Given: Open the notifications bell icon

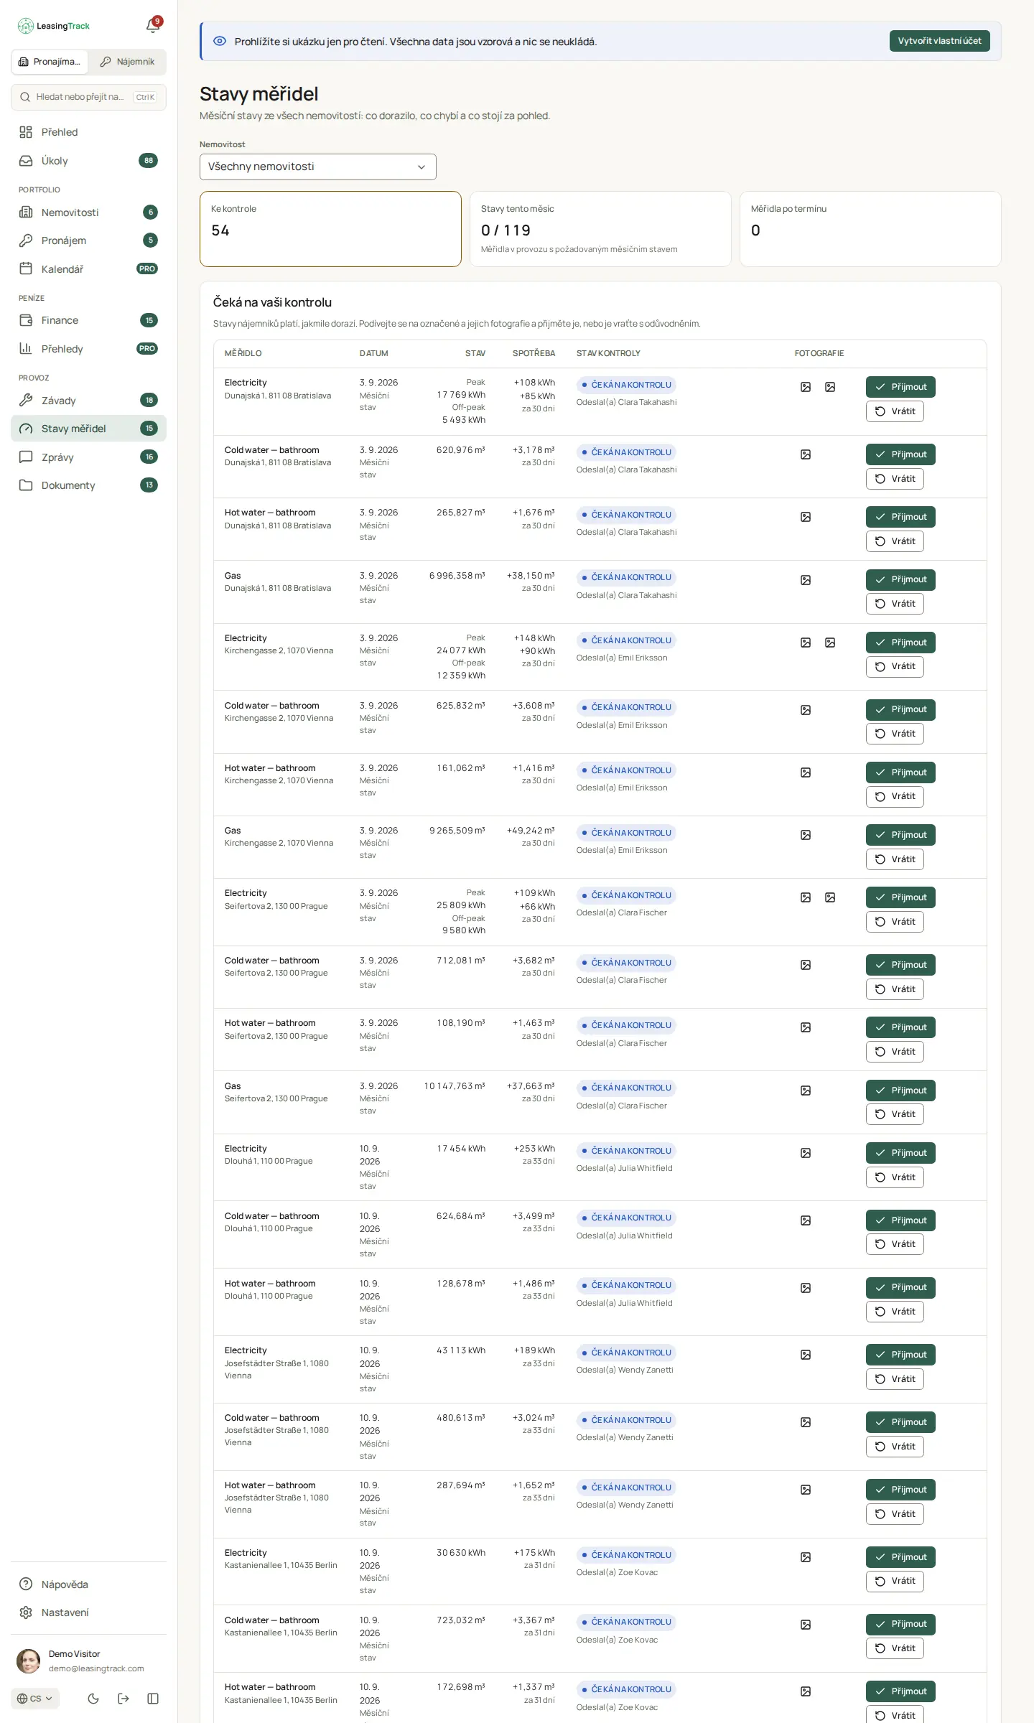Looking at the screenshot, I should tap(152, 26).
